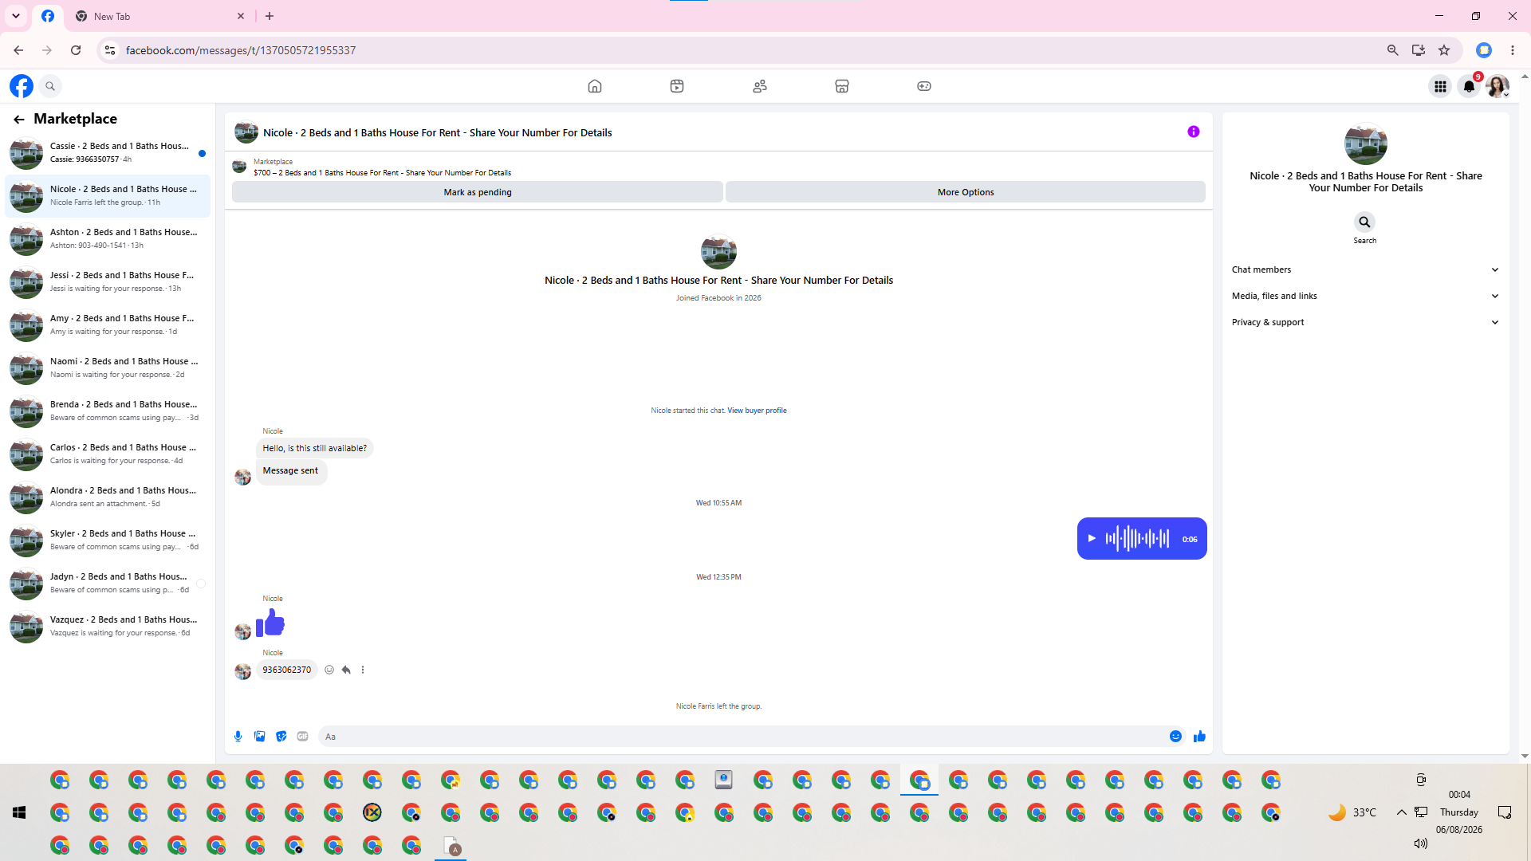Open the Friends icon in top navigation
This screenshot has width=1531, height=861.
click(760, 86)
